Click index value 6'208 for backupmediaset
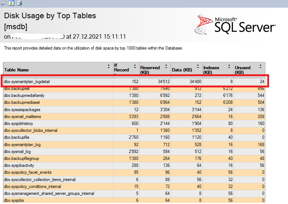Screen dimensions: 288x204 228,102
